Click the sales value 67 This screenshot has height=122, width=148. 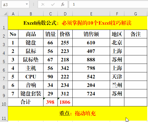pyautogui.click(x=51, y=59)
